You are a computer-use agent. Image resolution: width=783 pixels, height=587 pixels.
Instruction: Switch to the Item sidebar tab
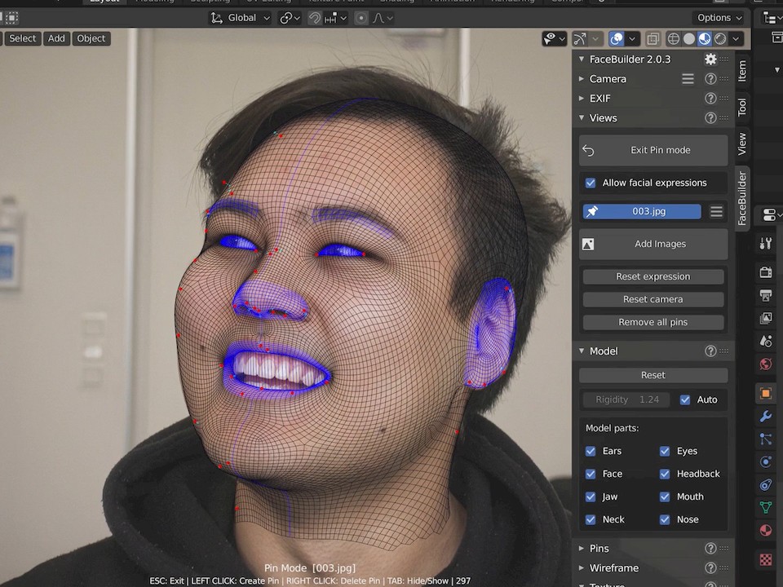coord(742,71)
